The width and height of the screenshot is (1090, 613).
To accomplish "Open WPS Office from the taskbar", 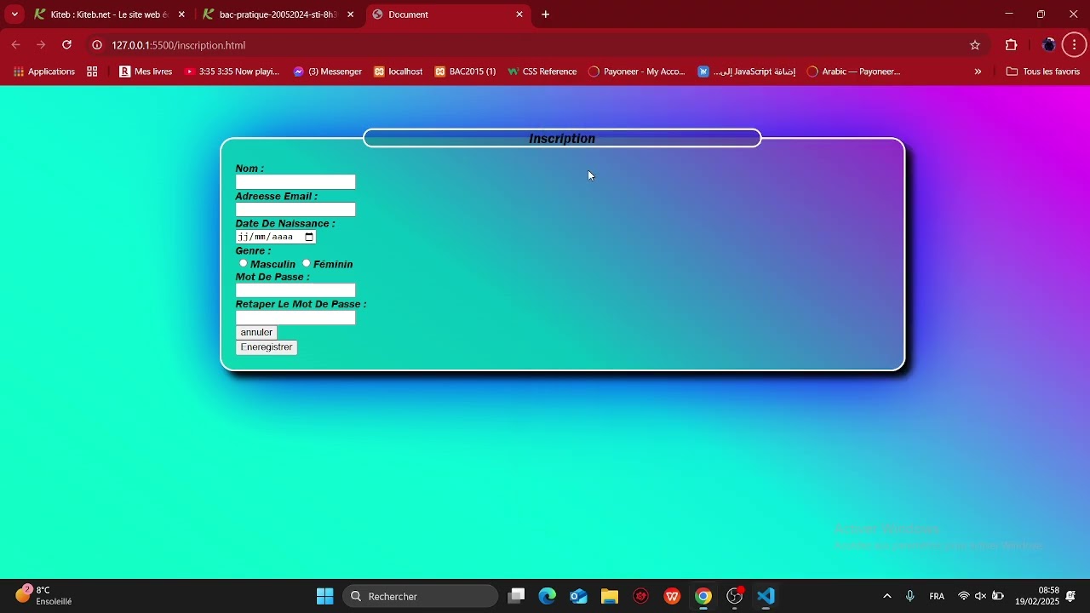I will 673,596.
